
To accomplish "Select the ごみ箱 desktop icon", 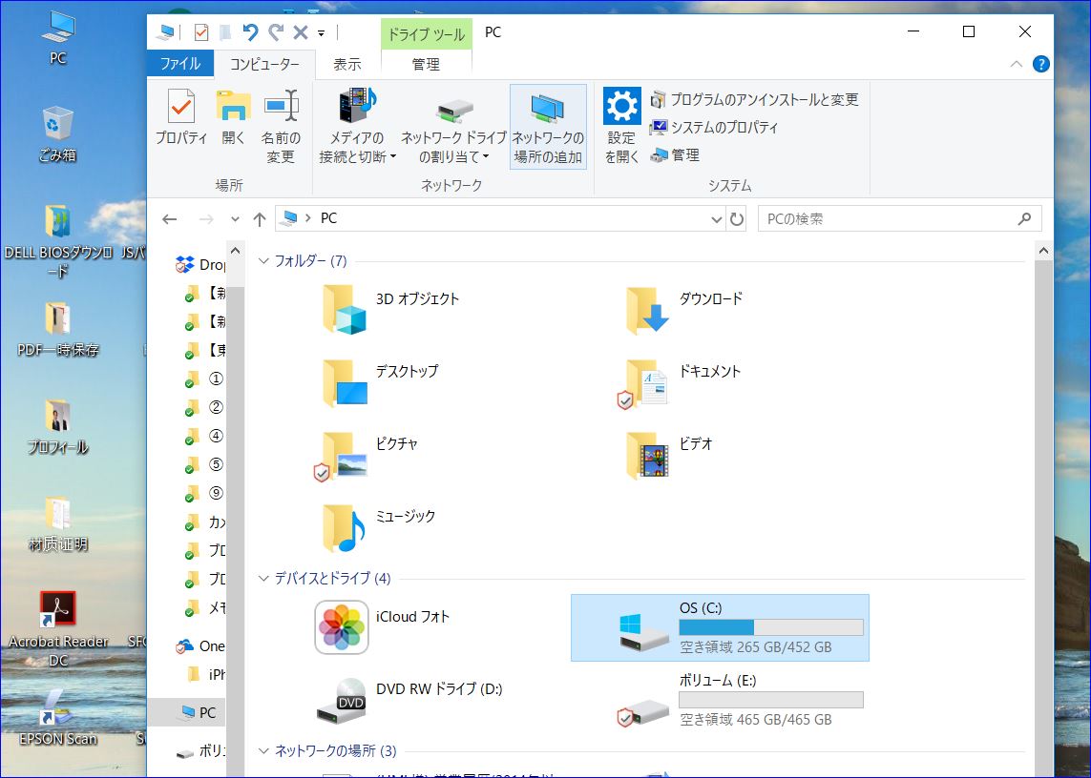I will pos(57,134).
